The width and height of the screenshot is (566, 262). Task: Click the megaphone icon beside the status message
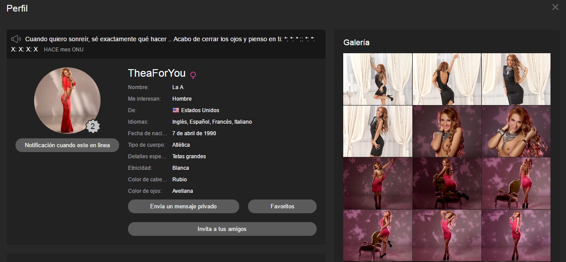pyautogui.click(x=16, y=39)
